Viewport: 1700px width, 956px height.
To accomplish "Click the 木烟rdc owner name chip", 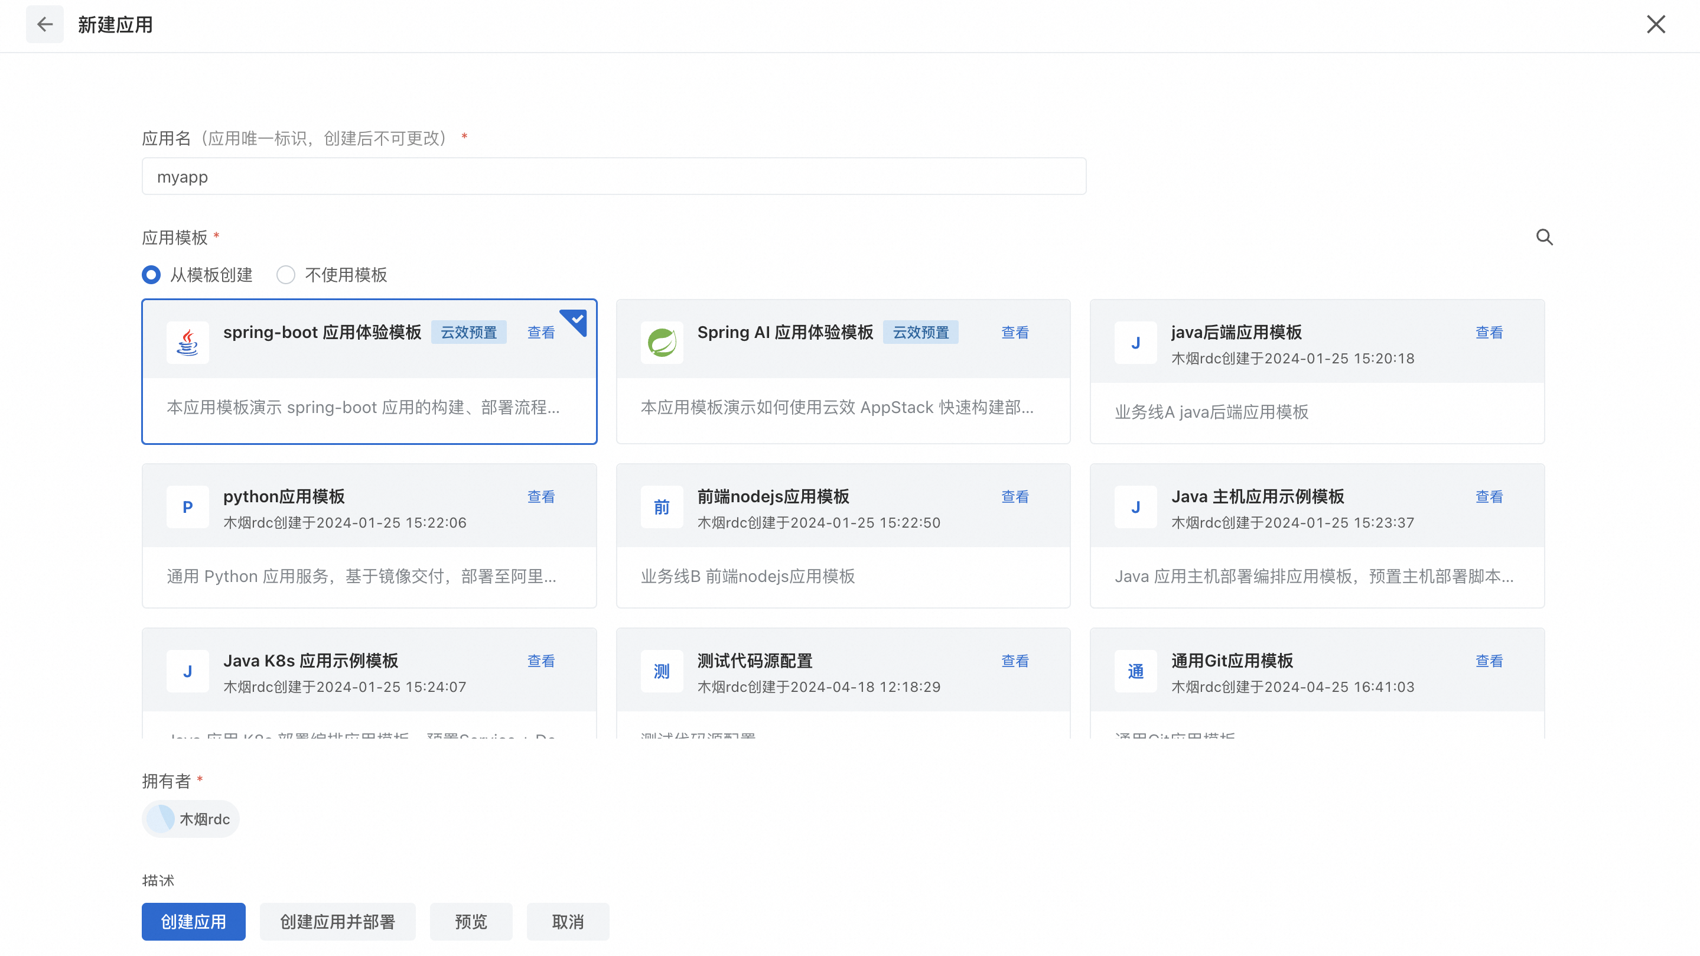I will pos(191,819).
